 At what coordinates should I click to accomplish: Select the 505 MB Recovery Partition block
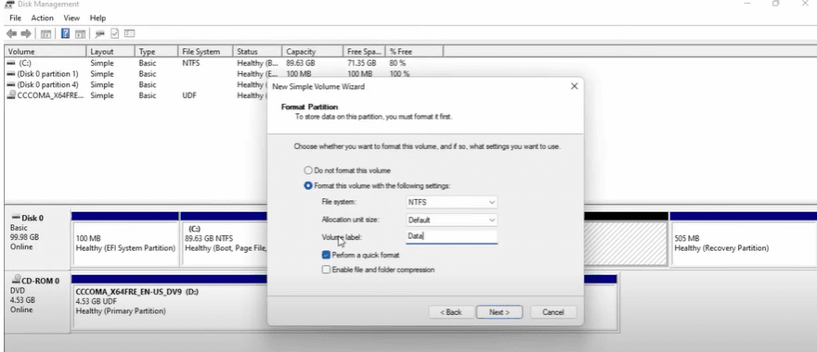tap(743, 244)
